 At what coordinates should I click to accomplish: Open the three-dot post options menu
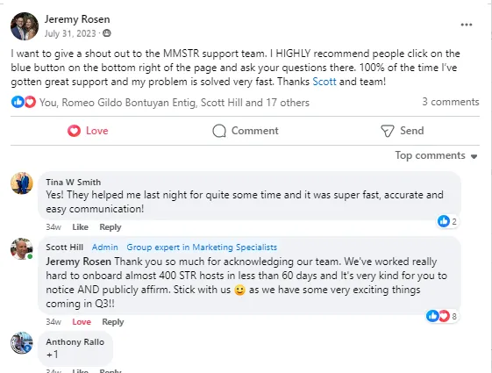tap(467, 25)
